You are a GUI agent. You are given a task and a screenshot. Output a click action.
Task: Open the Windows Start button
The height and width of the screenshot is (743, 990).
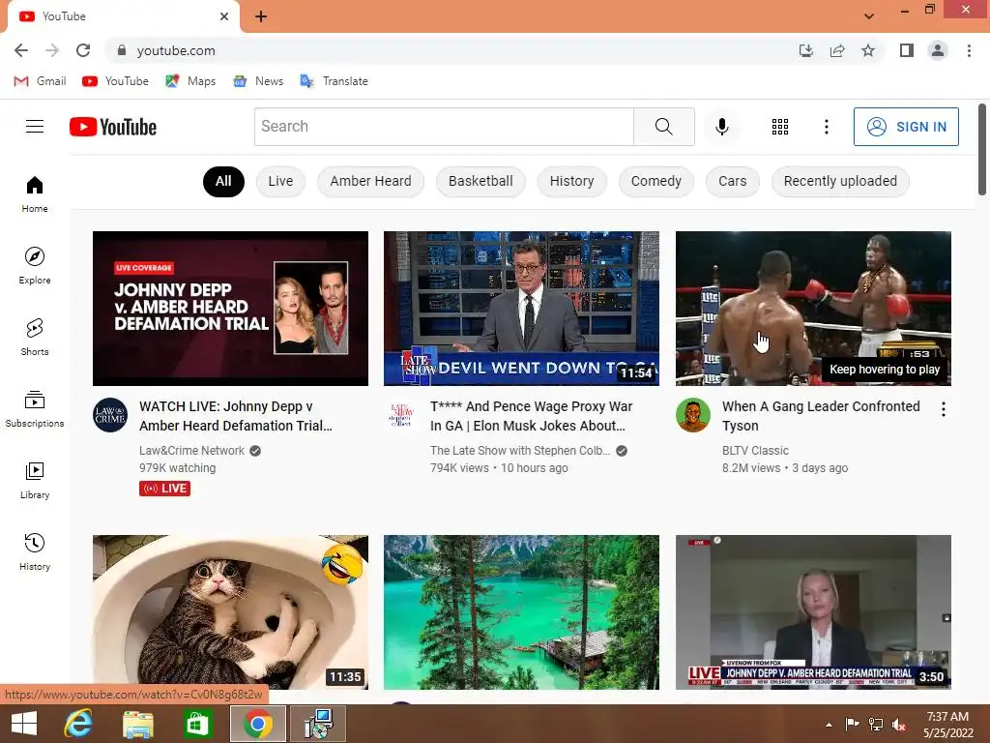pyautogui.click(x=24, y=724)
